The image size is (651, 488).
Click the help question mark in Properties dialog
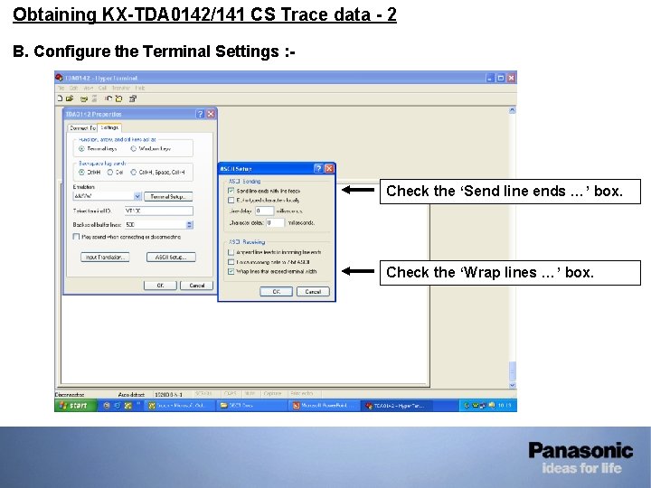(x=200, y=114)
